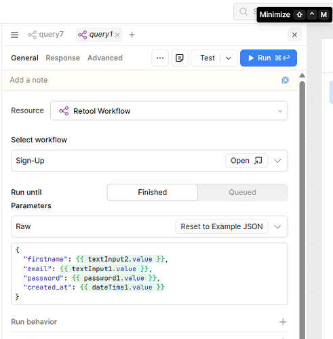Screen dimensions: 333x339
Task: Close the query editor panel
Action: pyautogui.click(x=294, y=35)
